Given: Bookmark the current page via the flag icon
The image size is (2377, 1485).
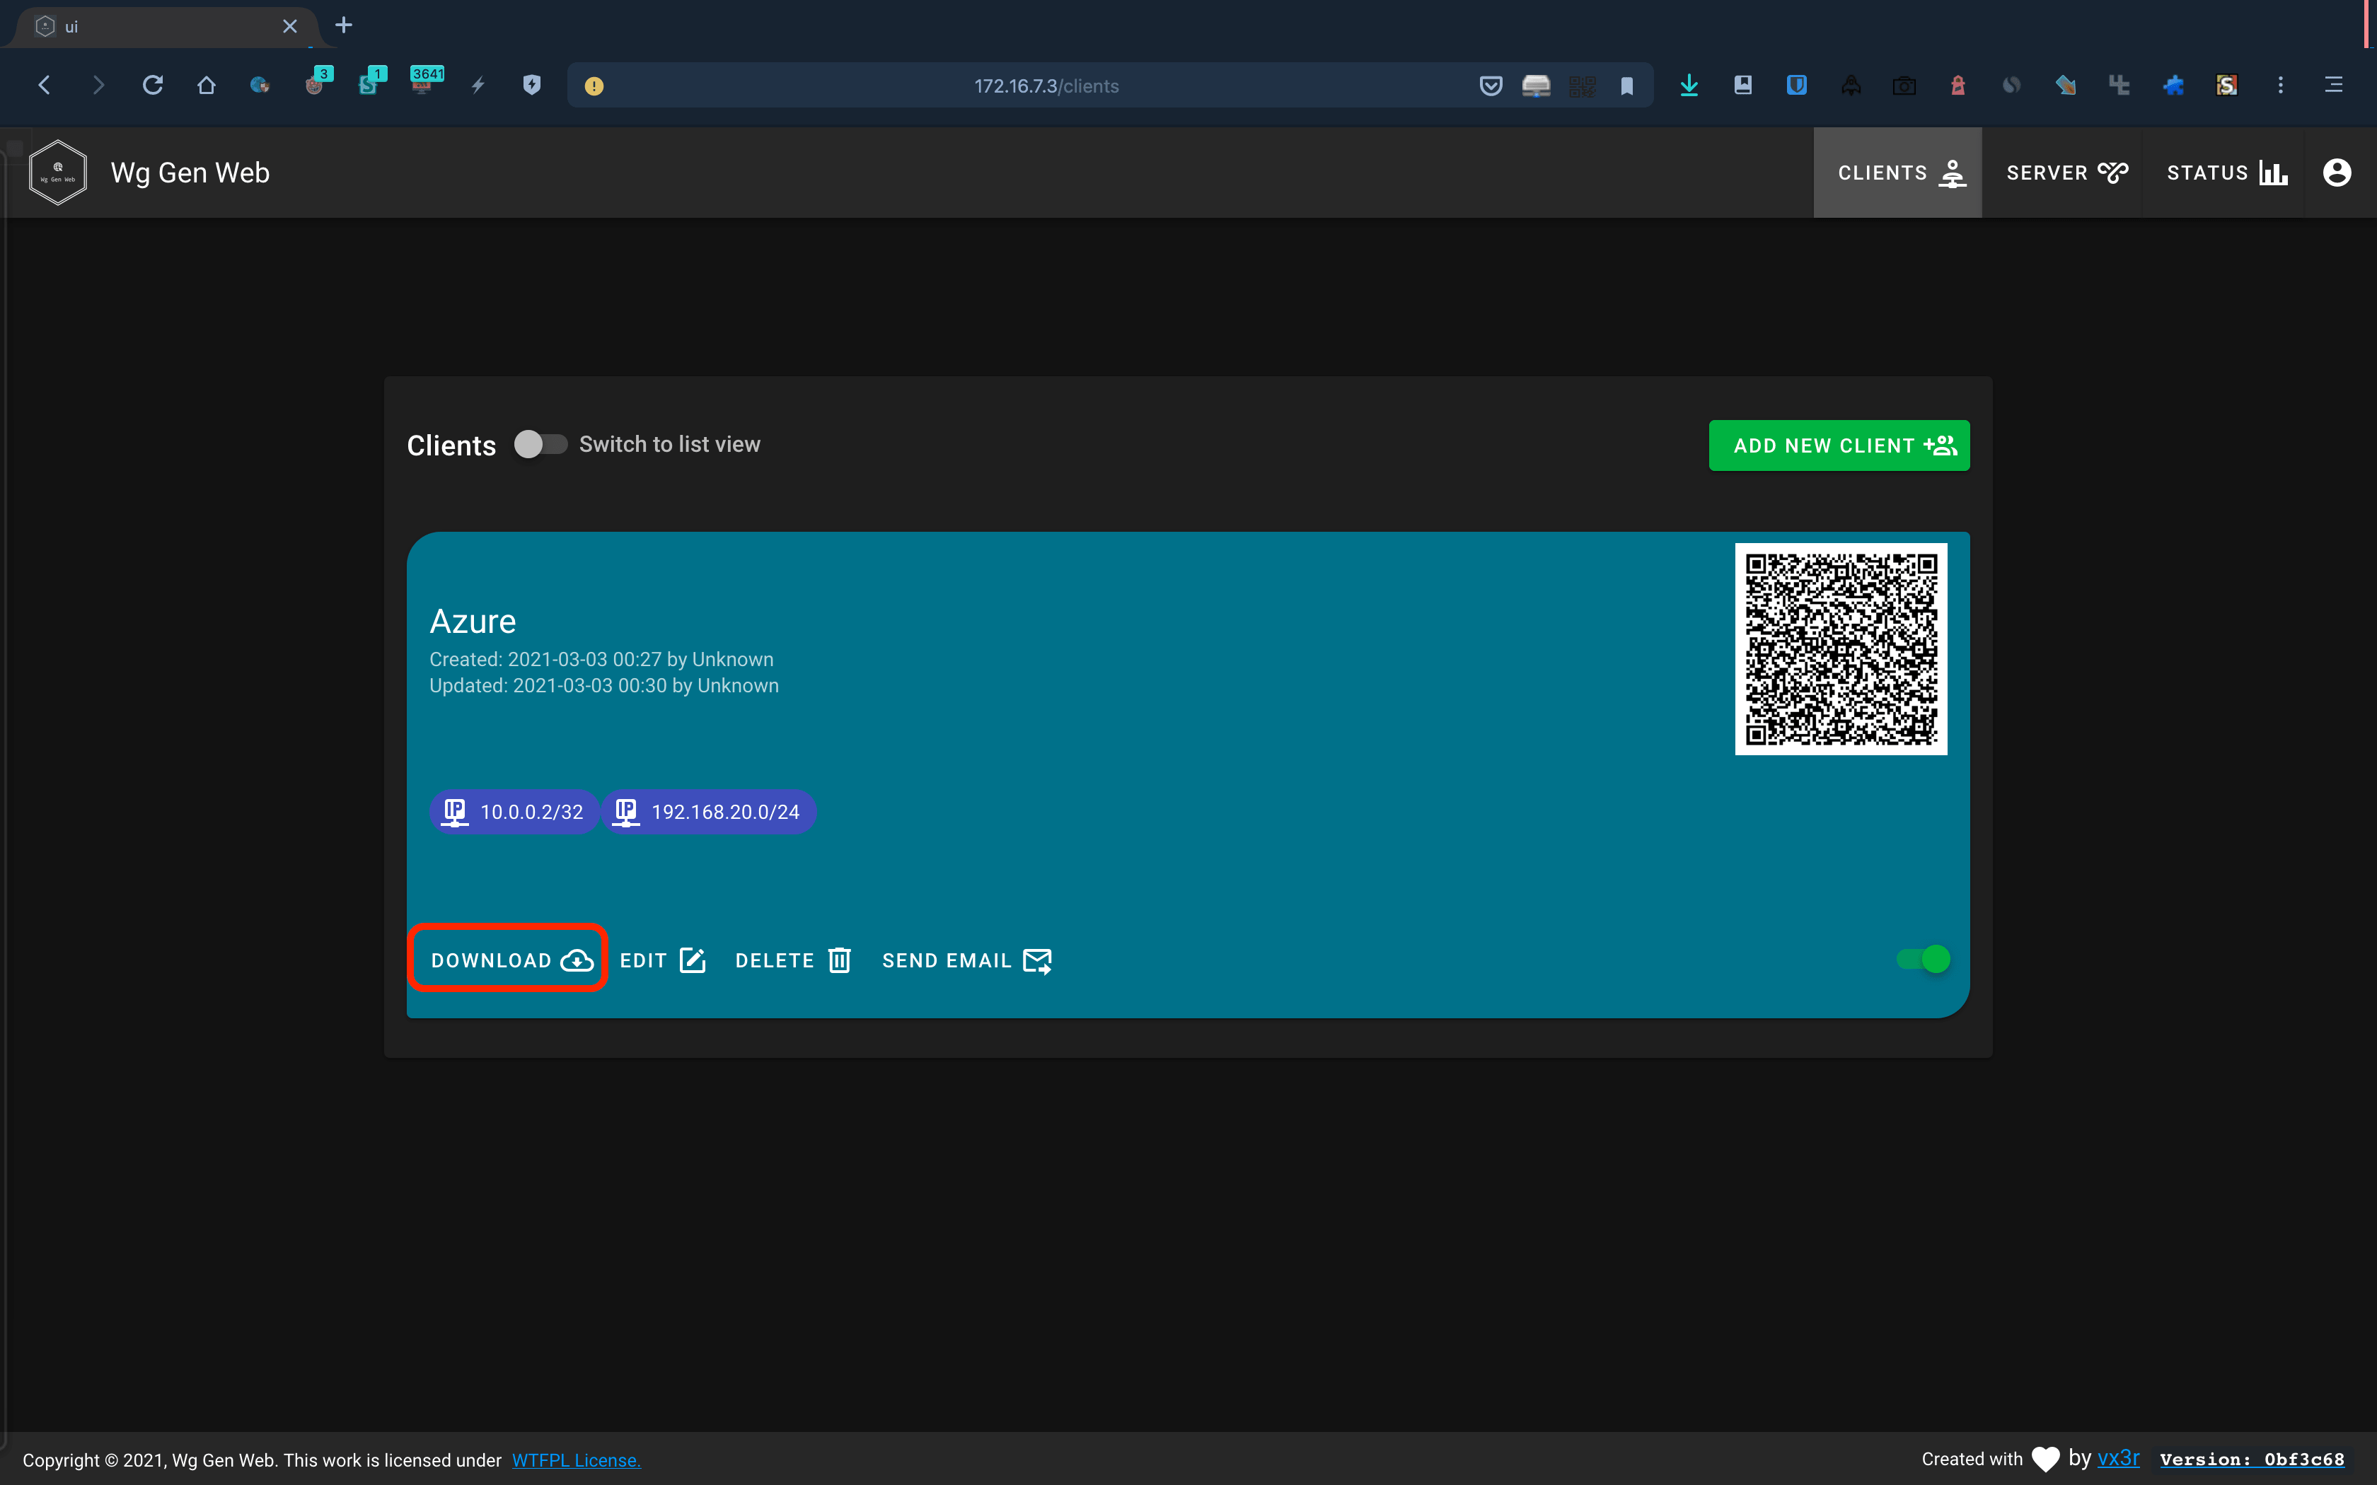Looking at the screenshot, I should pyautogui.click(x=1626, y=86).
